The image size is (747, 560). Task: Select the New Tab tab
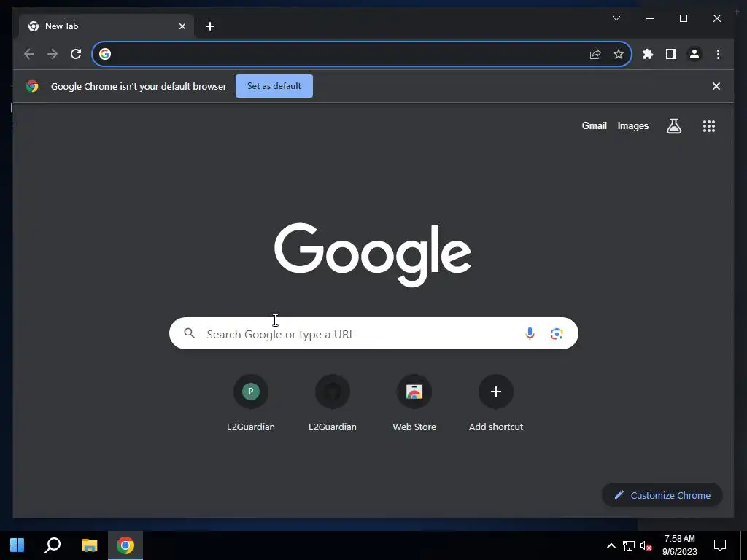(x=107, y=26)
